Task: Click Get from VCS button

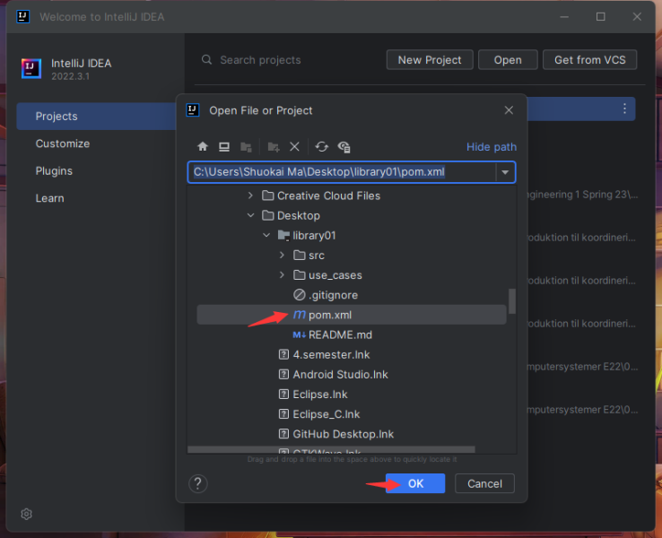Action: (x=590, y=59)
